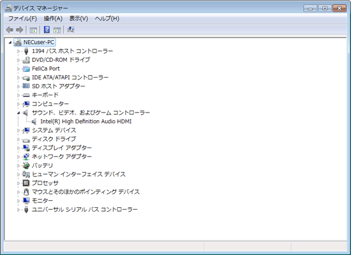Collapse the サウンド、ビデオ、およびゲーム コントローラー node
This screenshot has height=255, width=351.
point(18,113)
